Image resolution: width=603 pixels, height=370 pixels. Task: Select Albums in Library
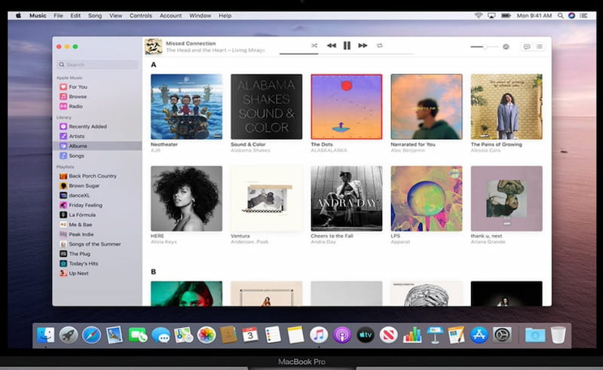tap(97, 146)
